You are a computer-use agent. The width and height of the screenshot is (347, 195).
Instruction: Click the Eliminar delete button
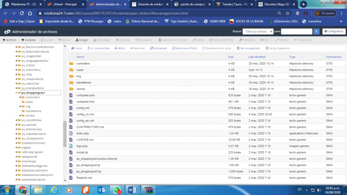pyautogui.click(x=123, y=40)
